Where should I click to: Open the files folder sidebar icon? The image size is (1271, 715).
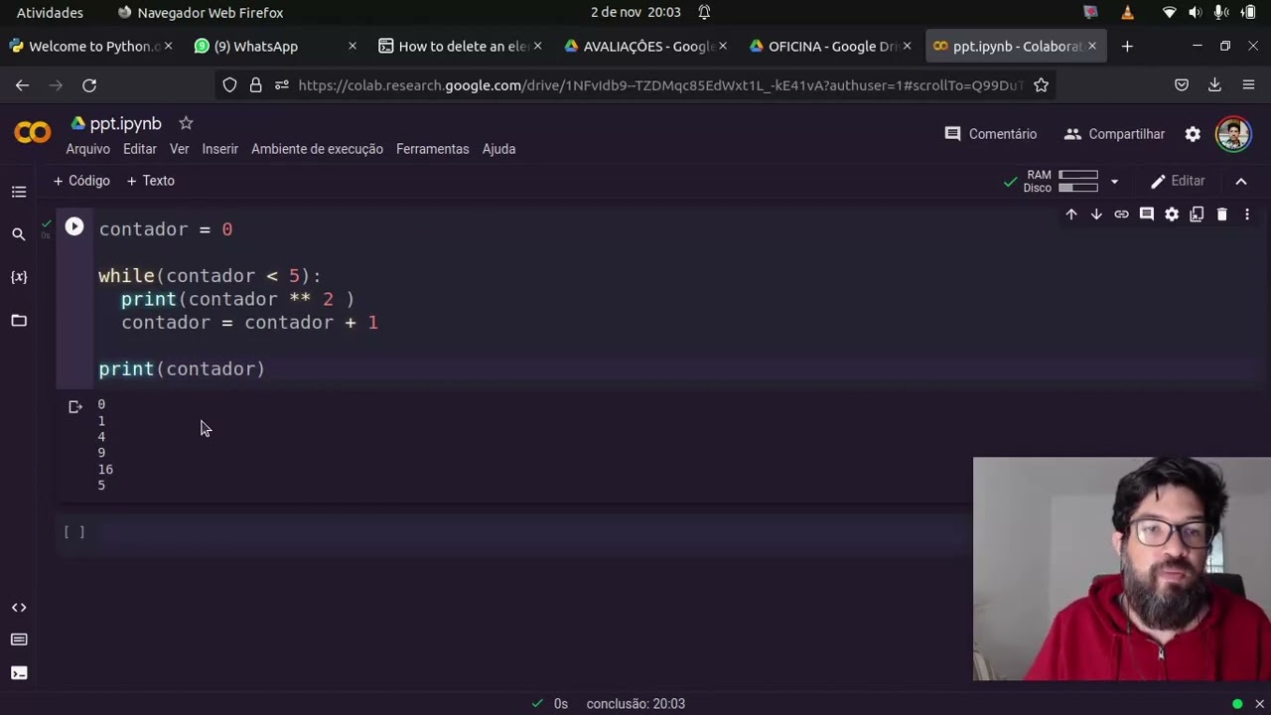[19, 320]
